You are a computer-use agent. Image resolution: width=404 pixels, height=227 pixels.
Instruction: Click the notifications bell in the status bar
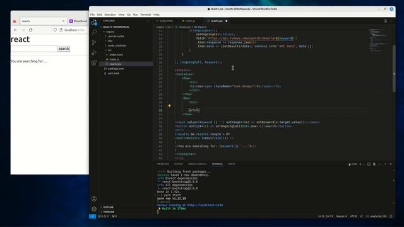coord(391,216)
